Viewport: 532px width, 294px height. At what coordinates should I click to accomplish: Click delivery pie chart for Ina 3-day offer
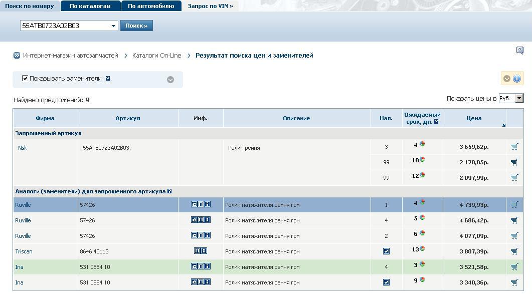pos(422,264)
